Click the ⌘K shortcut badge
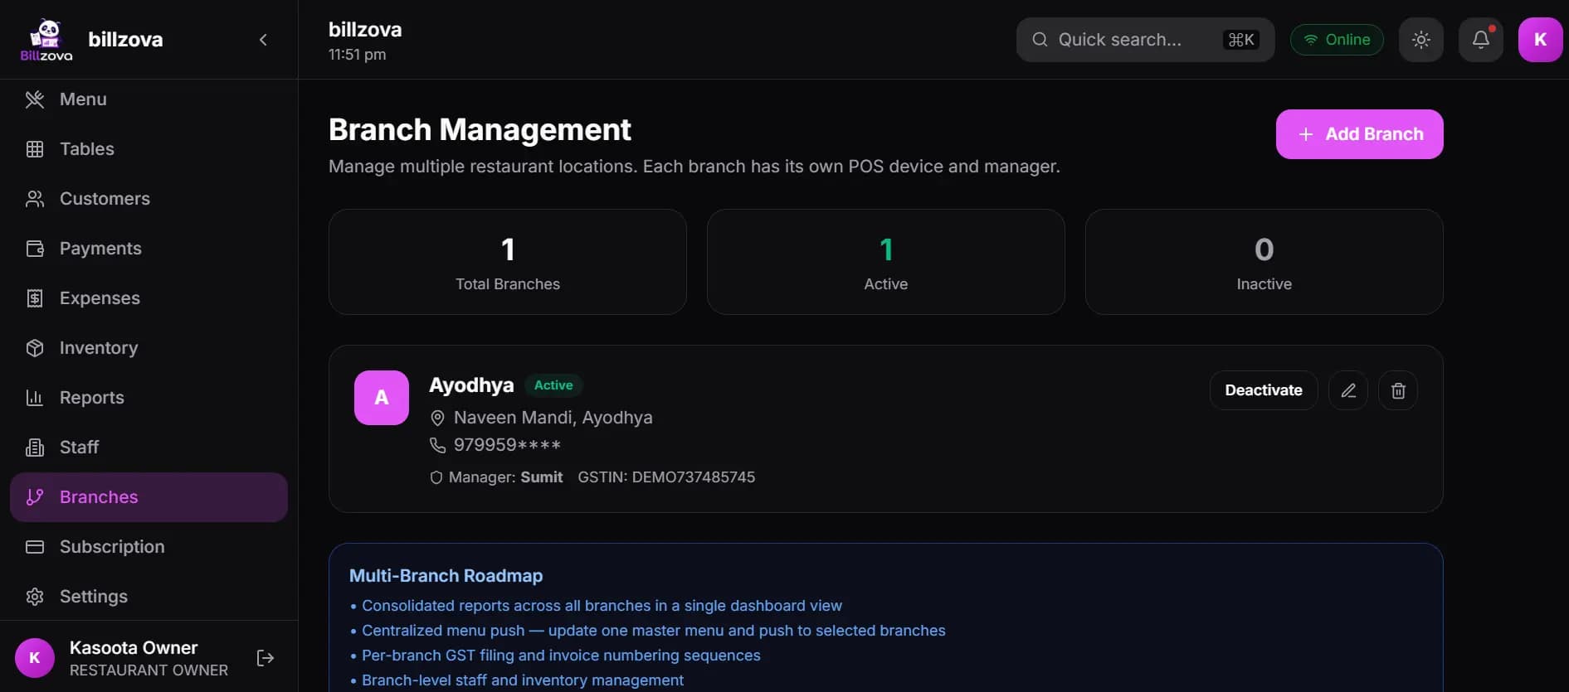1569x692 pixels. pyautogui.click(x=1241, y=40)
